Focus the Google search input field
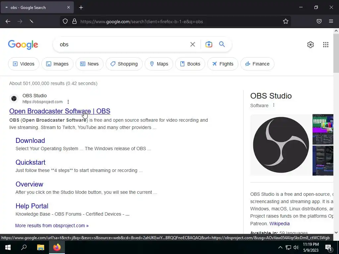This screenshot has height=254, width=339. coord(123,44)
